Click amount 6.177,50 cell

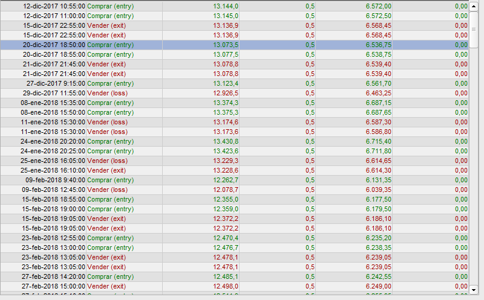379,199
